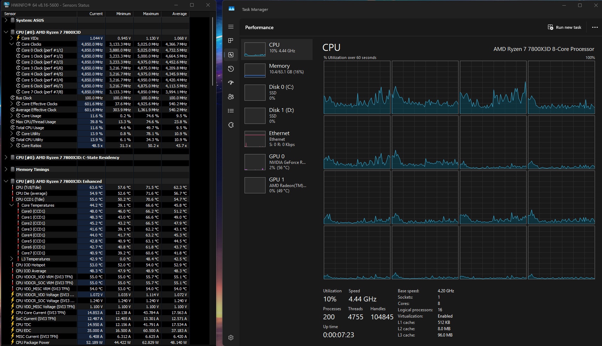The image size is (602, 346).
Task: Collapse Core Clocks tree in HWiNFO
Action: (12, 44)
